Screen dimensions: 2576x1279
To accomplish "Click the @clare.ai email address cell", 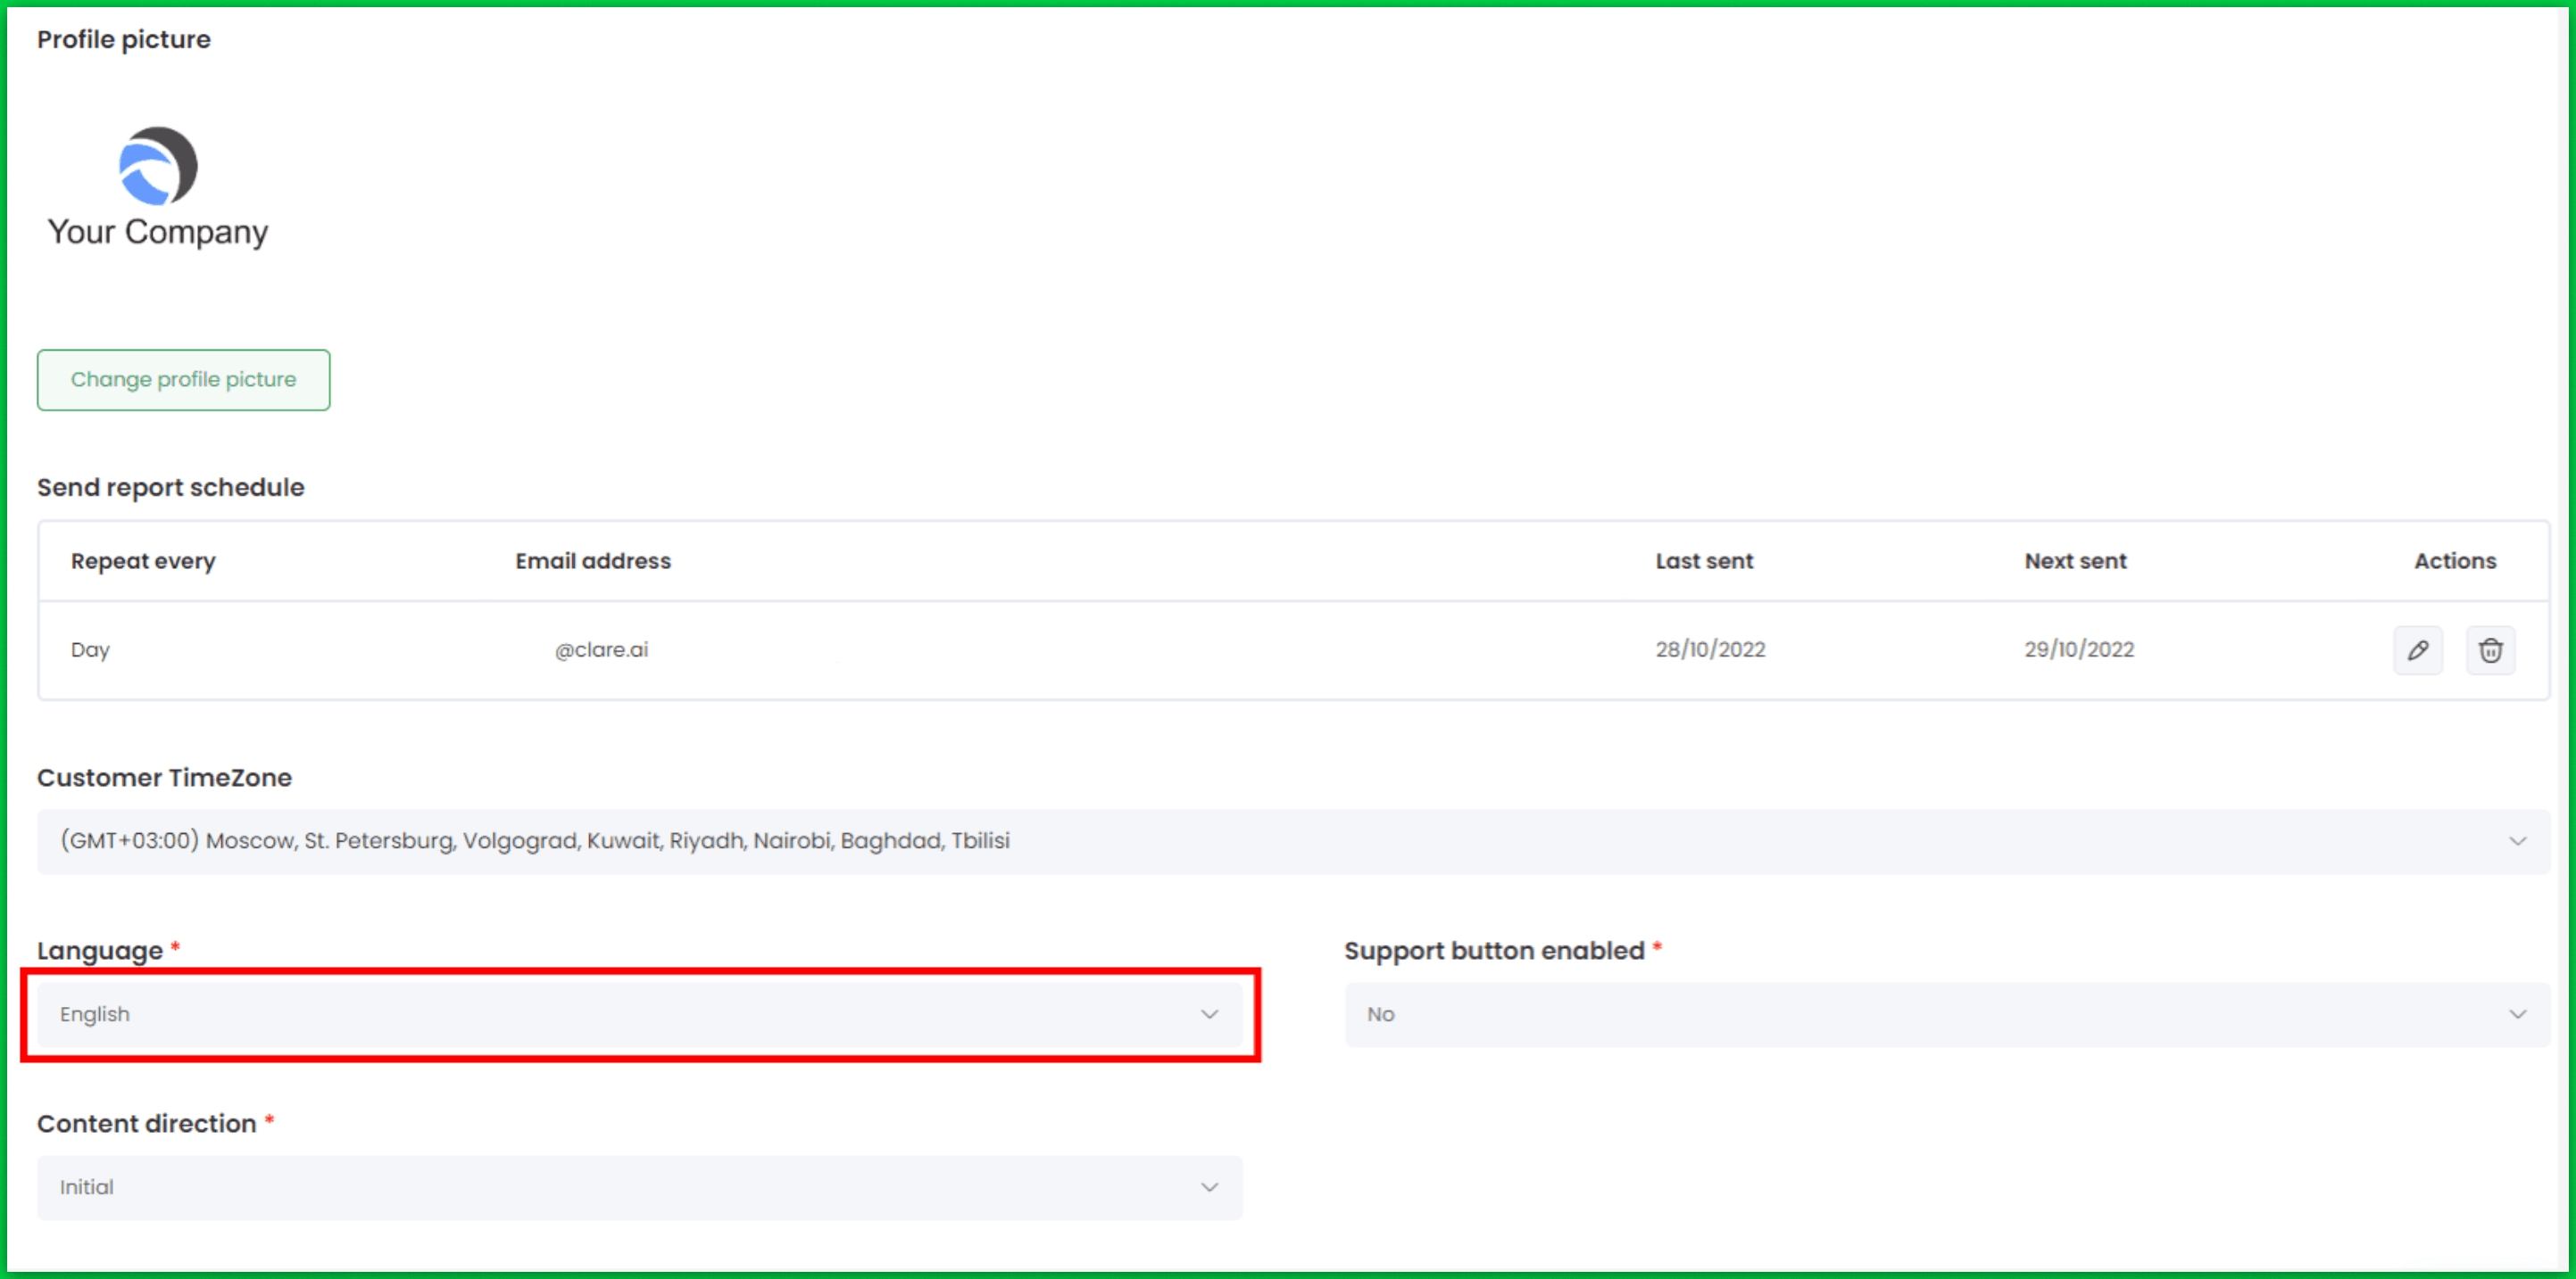I will coord(601,650).
